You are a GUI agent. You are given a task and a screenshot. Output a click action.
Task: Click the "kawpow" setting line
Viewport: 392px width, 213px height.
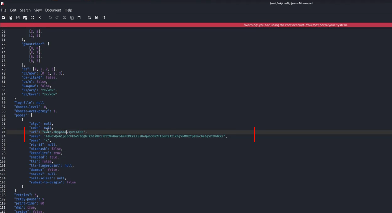tap(36, 86)
